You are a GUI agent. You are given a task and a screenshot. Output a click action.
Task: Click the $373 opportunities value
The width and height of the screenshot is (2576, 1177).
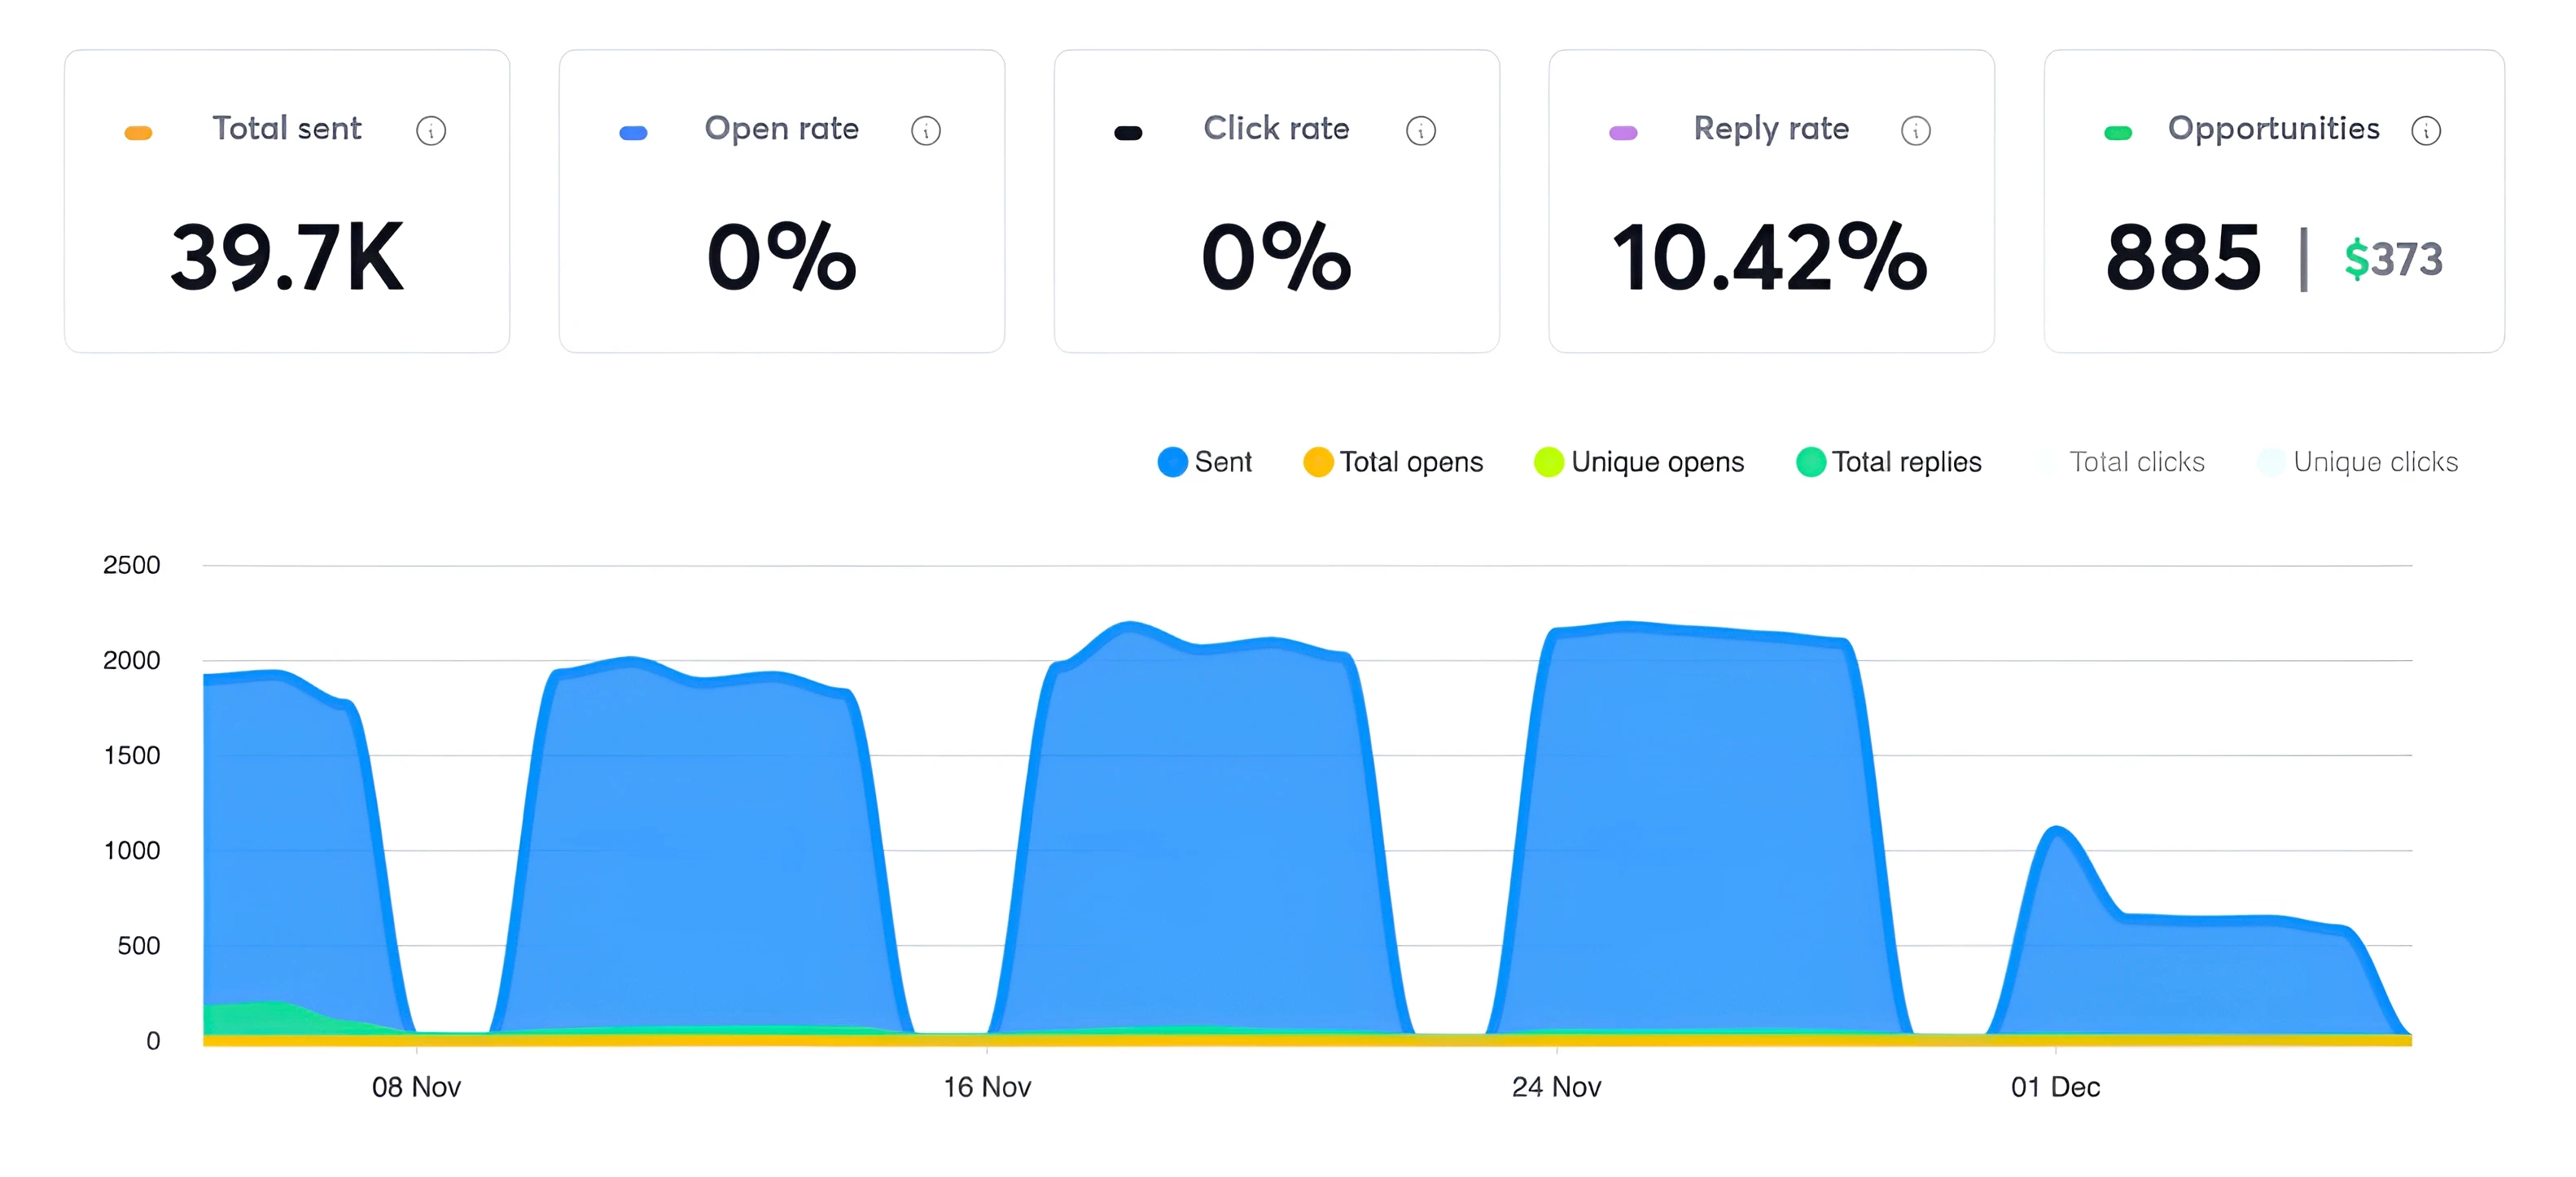(2393, 259)
